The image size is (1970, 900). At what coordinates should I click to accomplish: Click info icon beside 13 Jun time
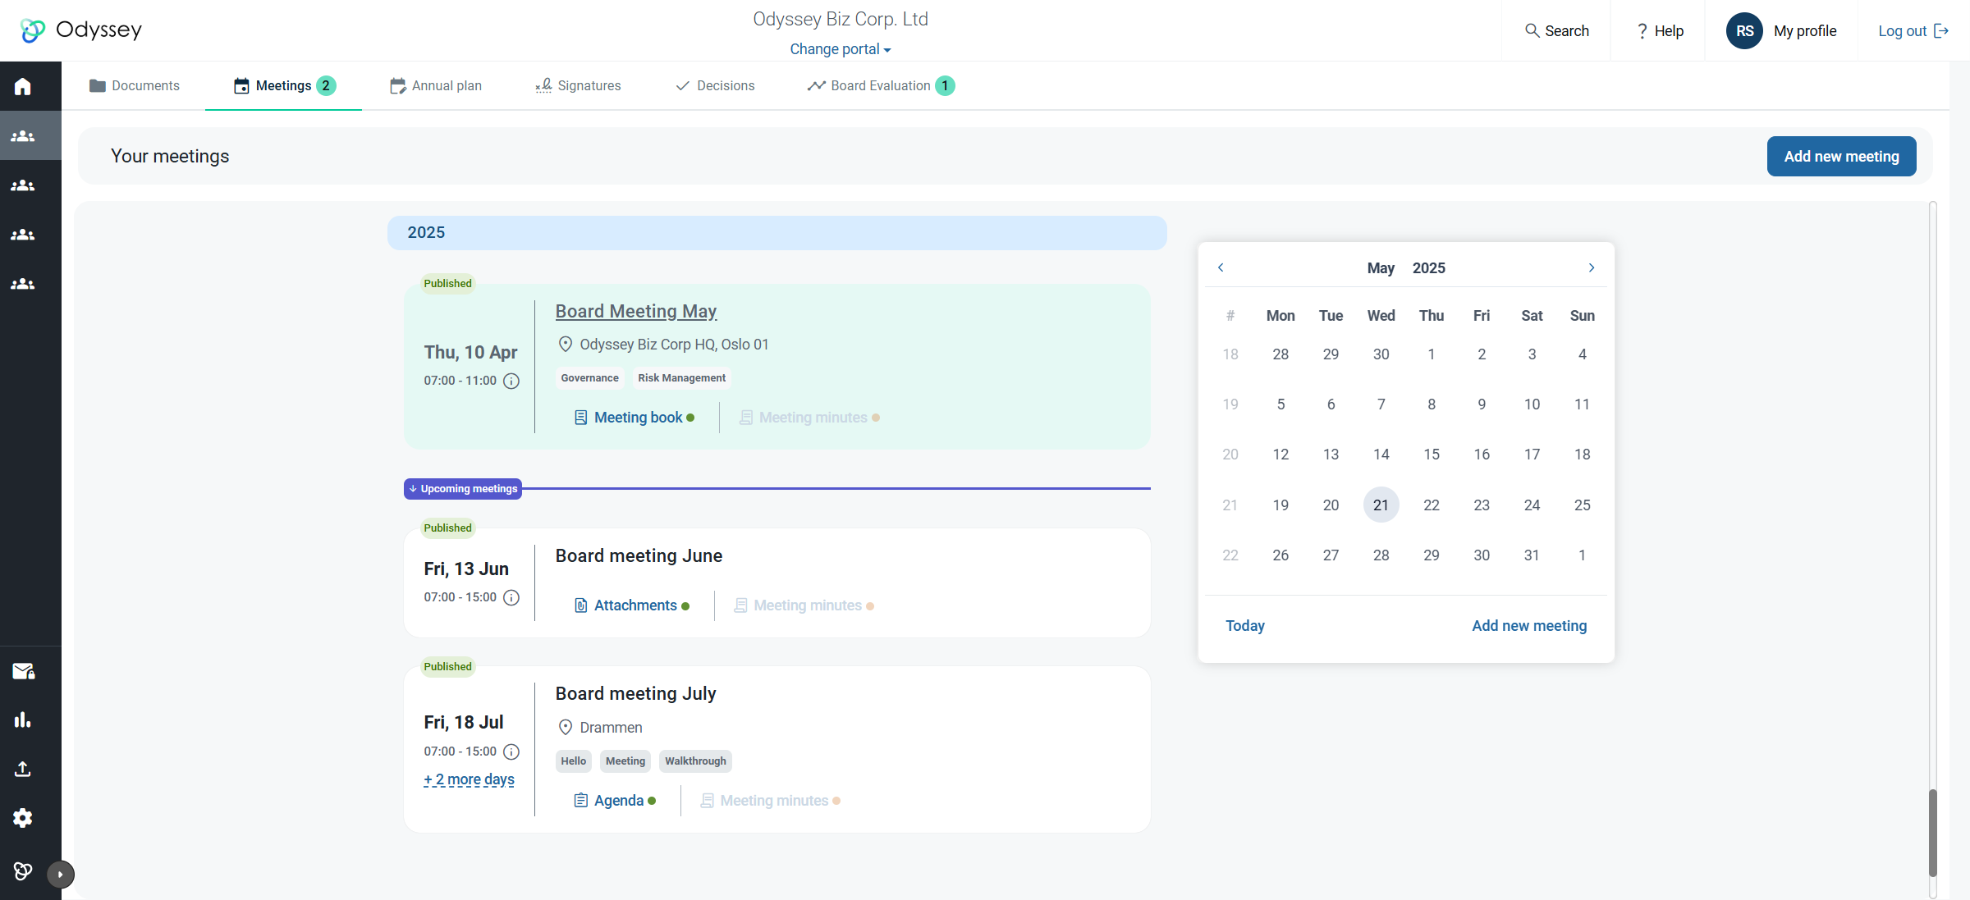511,597
